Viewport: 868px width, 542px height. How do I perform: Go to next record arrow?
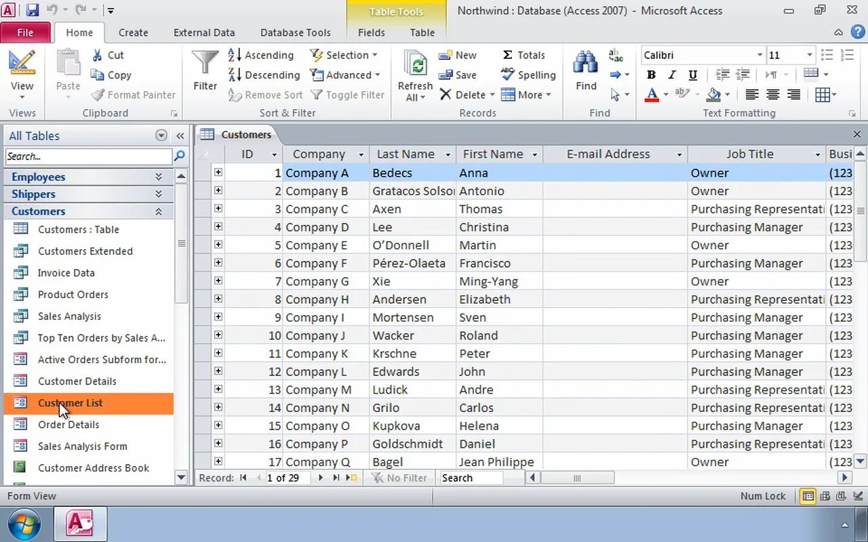coord(320,478)
